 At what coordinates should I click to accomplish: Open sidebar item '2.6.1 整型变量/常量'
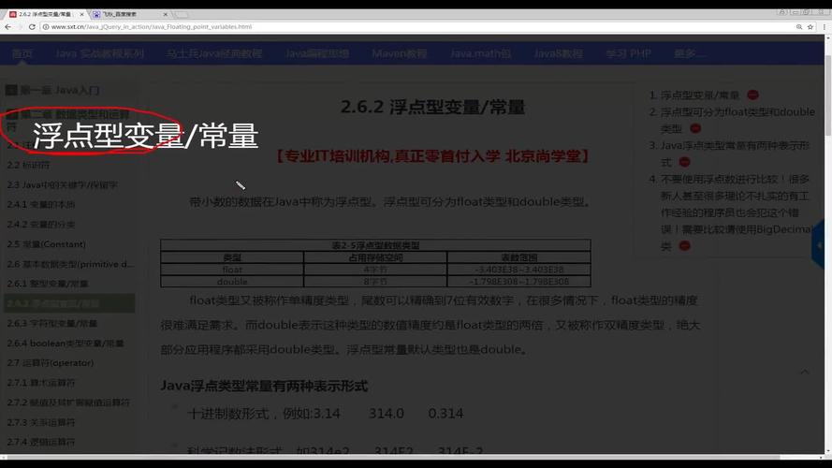(x=47, y=284)
